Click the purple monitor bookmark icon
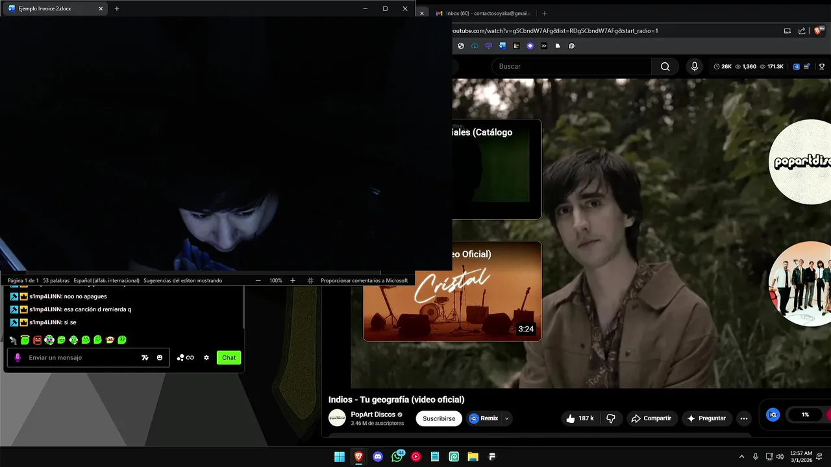 coord(489,46)
